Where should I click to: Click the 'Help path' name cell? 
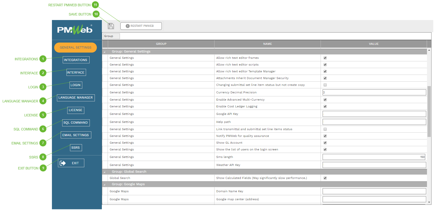[267, 122]
